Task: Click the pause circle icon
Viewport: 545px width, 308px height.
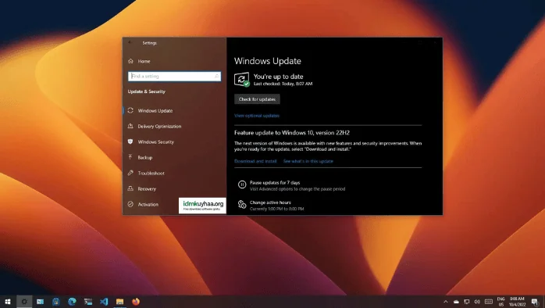Action: (x=242, y=184)
